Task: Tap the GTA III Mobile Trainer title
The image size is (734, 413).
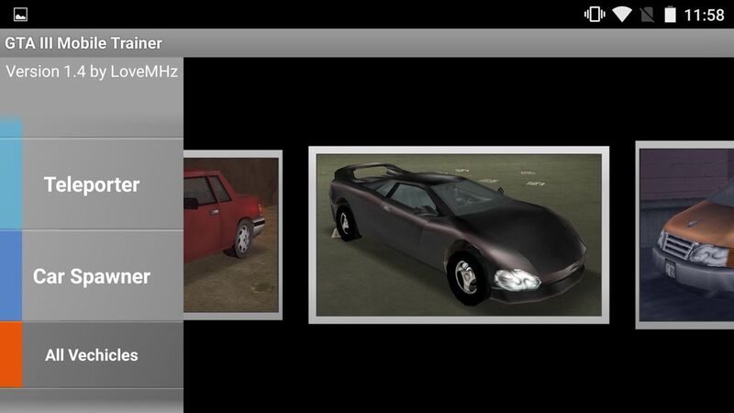Action: tap(83, 43)
